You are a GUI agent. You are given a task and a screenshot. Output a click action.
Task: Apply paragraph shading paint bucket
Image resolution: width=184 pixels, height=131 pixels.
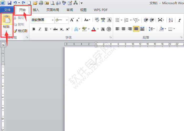tap(161, 29)
